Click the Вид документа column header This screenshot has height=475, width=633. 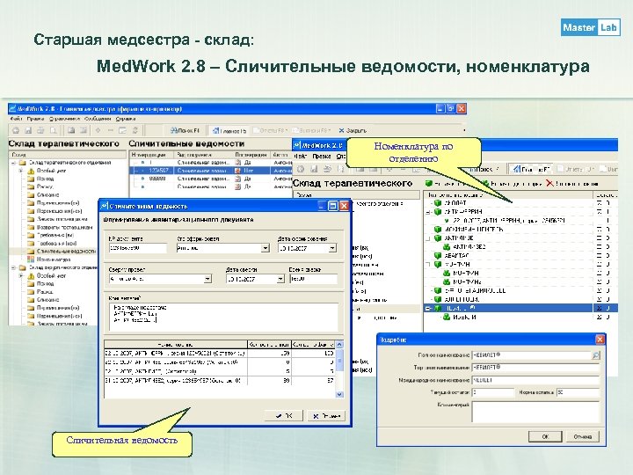pos(203,155)
